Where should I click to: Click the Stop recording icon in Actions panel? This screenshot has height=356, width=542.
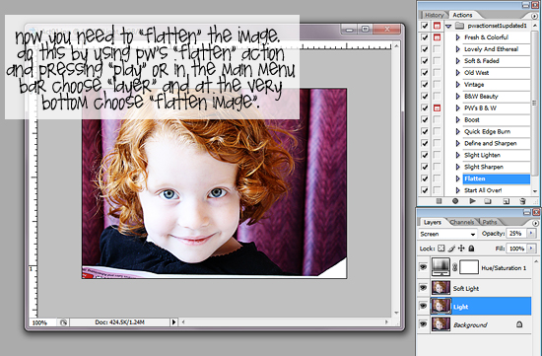[439, 201]
